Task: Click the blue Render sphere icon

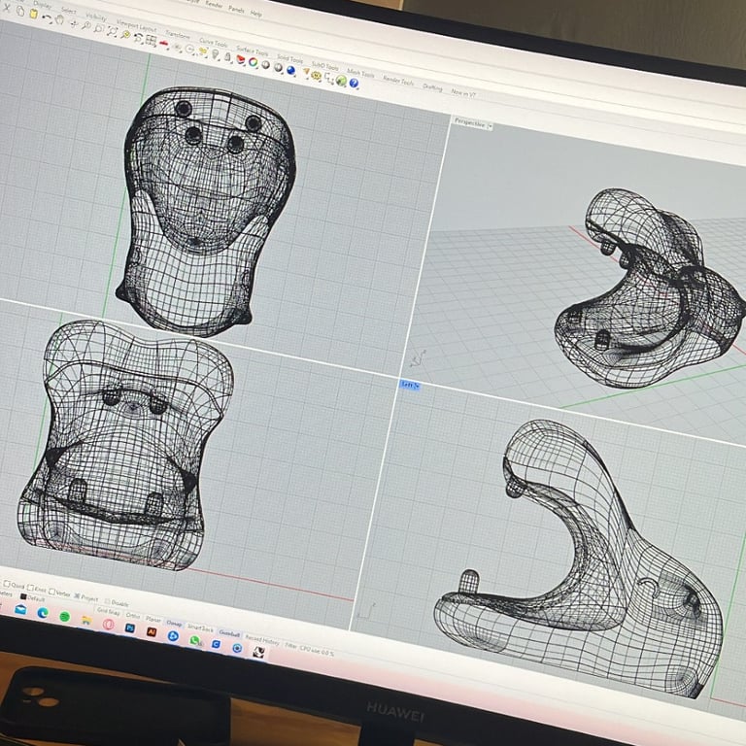Action: [x=290, y=71]
